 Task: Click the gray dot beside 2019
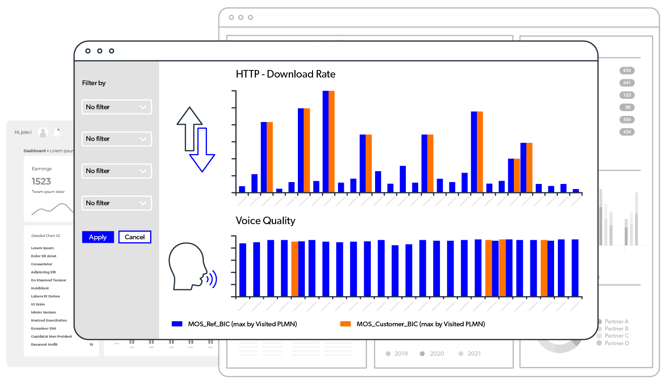pyautogui.click(x=388, y=354)
